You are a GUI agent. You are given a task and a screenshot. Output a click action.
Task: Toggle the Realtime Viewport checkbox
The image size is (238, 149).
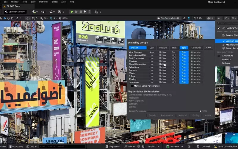tap(219, 28)
